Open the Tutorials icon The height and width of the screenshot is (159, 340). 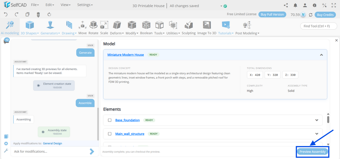[225, 25]
